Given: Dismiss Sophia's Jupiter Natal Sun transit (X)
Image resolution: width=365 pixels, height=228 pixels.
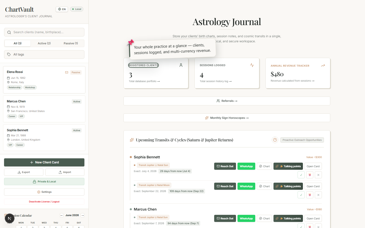Looking at the screenshot, I should 318,175.
